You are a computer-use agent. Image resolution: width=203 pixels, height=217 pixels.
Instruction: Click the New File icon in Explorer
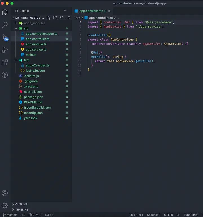tap(48, 18)
